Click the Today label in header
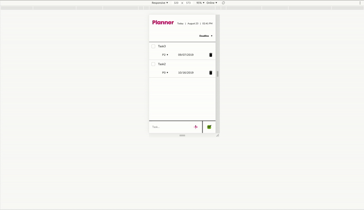The width and height of the screenshot is (364, 210). click(x=180, y=24)
